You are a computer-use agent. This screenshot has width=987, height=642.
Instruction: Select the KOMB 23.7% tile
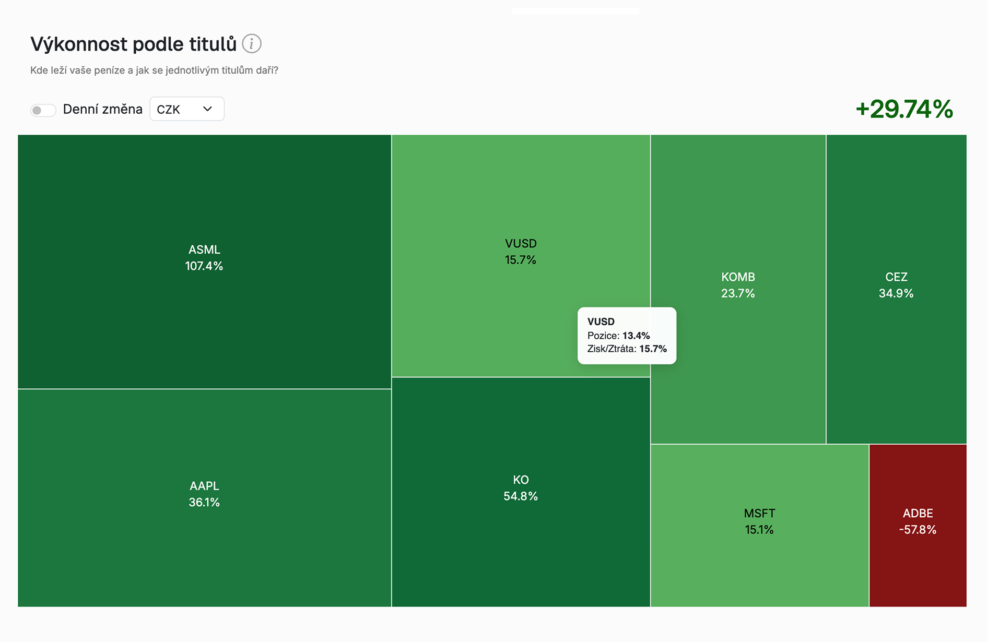[x=738, y=289]
